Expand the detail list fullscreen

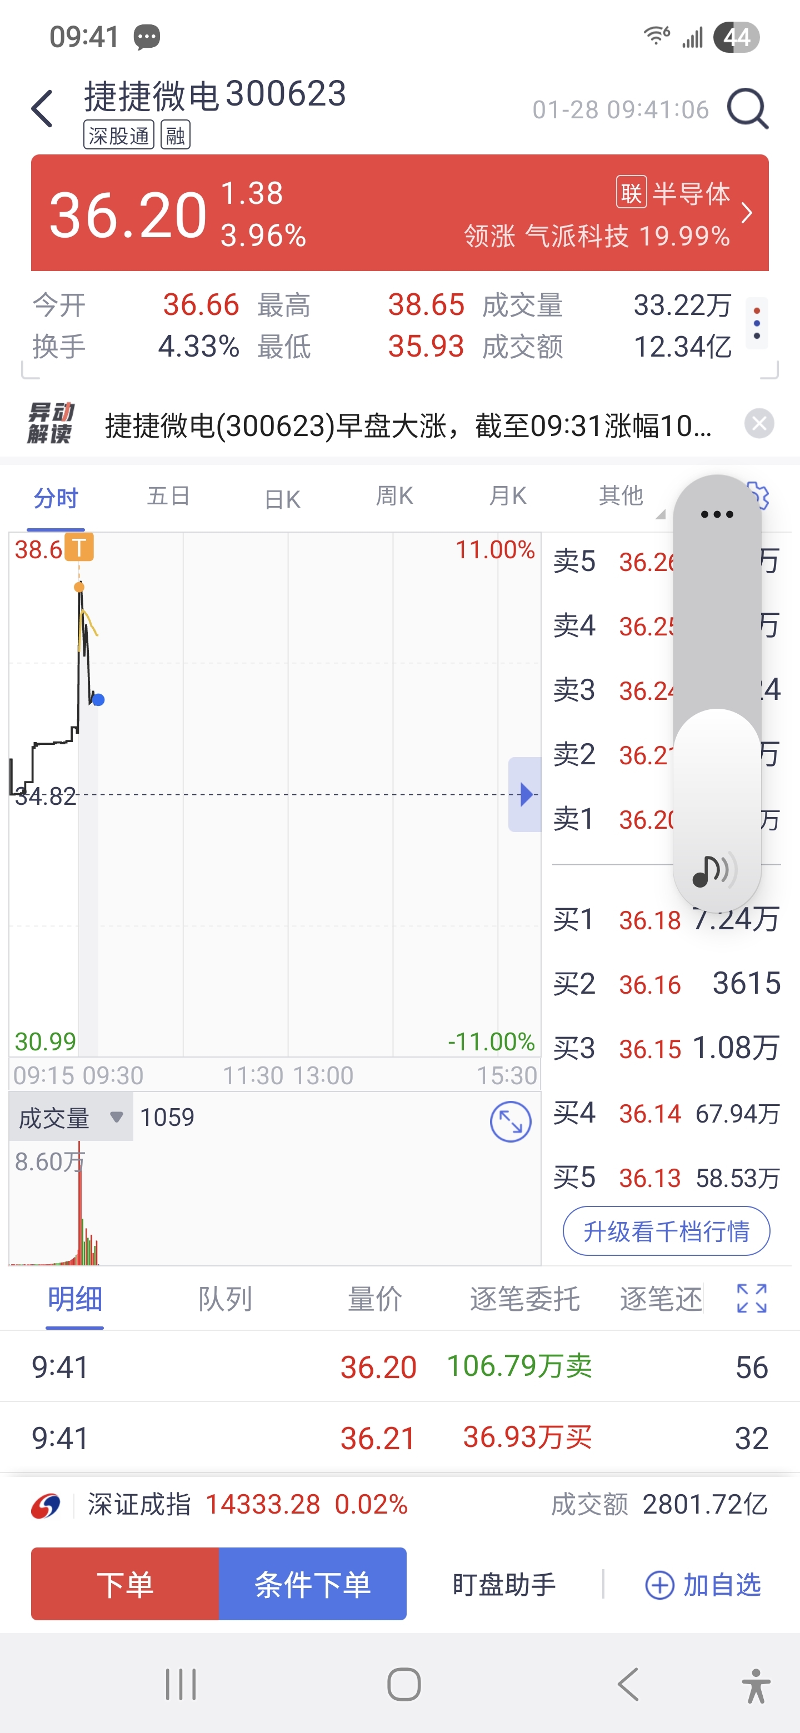752,1299
